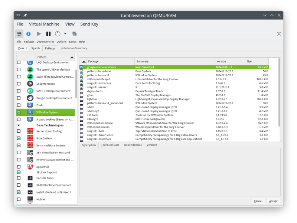Click the basic desktop pattern icon
This screenshot has width=297, height=223.
[30, 119]
